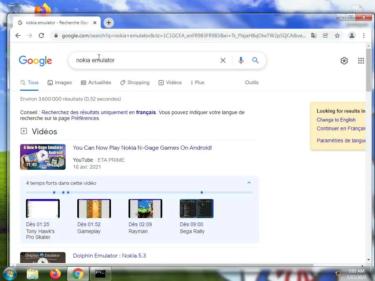Jump to Dès 09:00 timestamp

coord(191,224)
